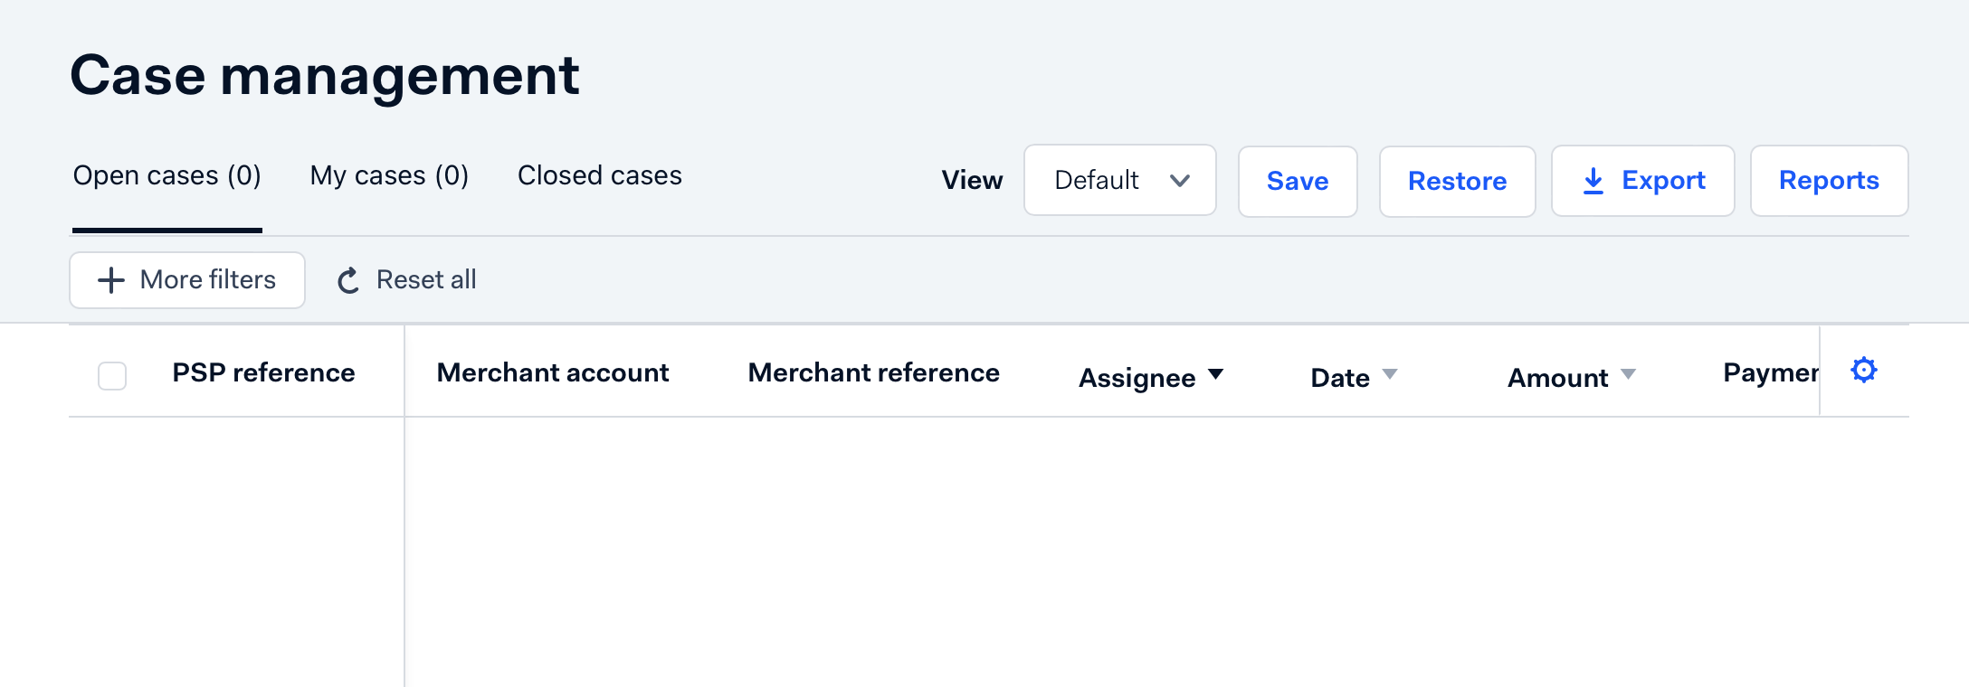The image size is (1969, 687).
Task: Click the Amount column header text
Action: (1558, 378)
